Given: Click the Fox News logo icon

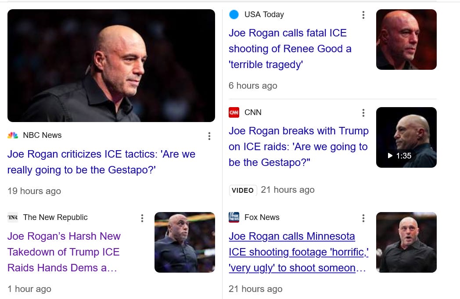Looking at the screenshot, I should 234,217.
